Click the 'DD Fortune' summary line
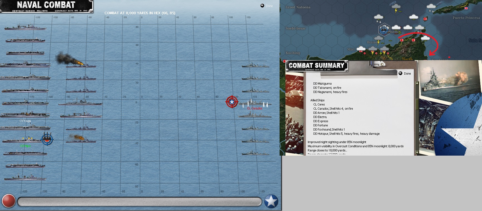The image size is (482, 211). (320, 125)
